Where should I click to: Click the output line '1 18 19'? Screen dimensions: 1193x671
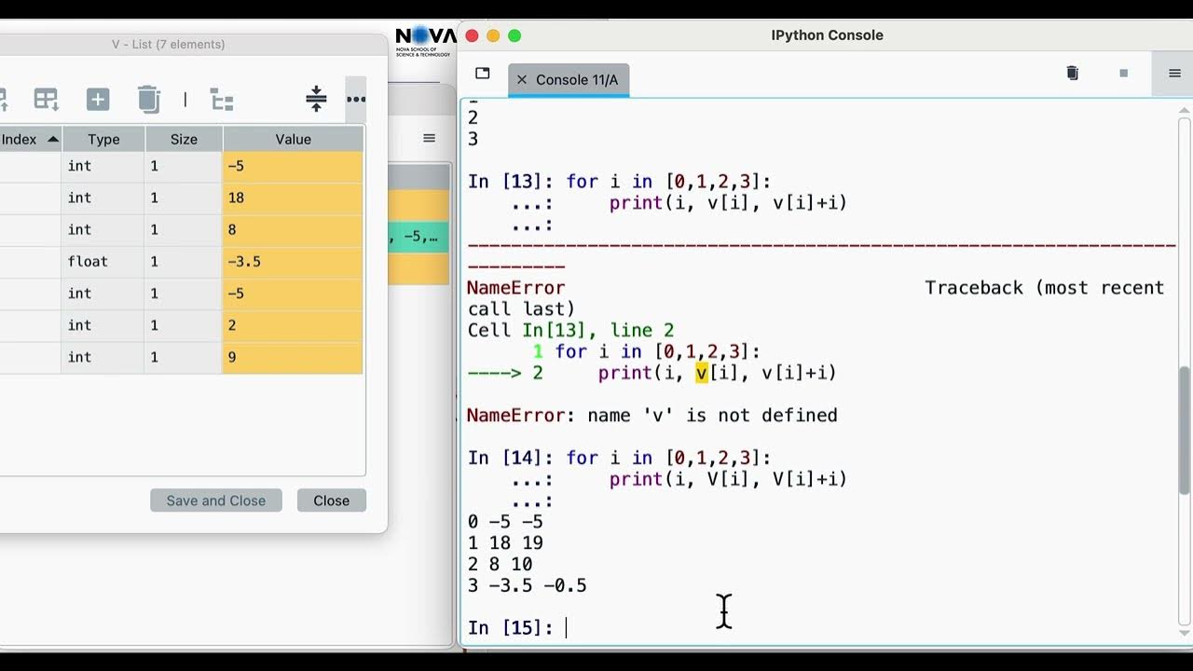click(506, 543)
